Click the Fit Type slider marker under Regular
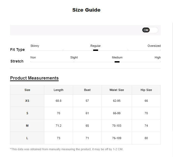The height and width of the screenshot is (157, 173). pyautogui.click(x=96, y=50)
